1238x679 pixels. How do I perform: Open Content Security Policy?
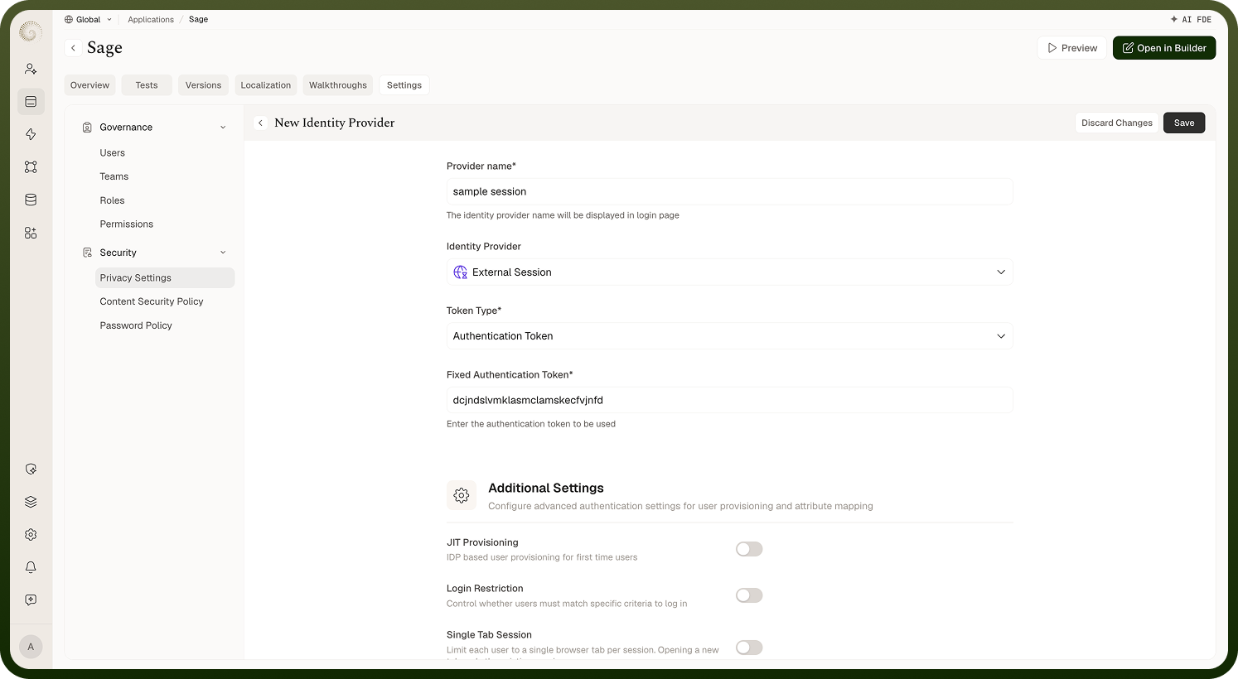pyautogui.click(x=152, y=301)
